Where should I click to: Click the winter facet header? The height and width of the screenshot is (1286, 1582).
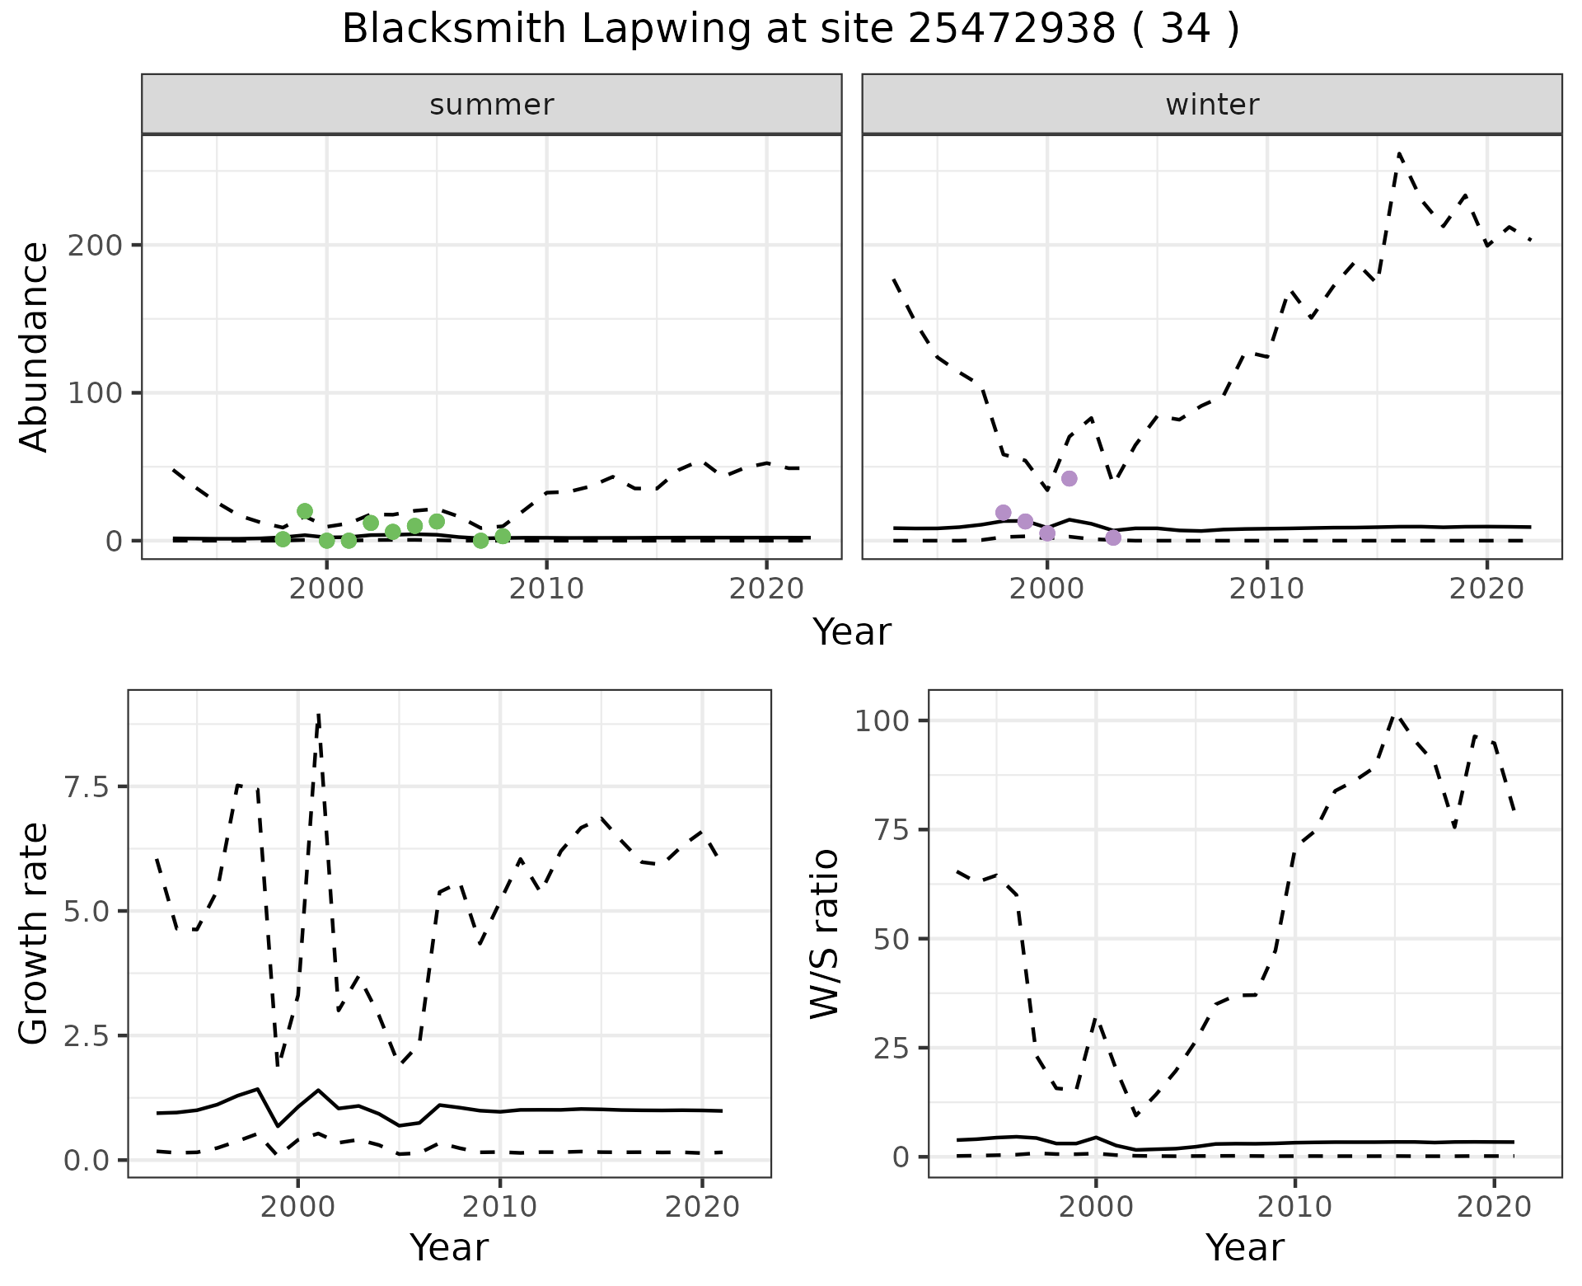click(x=1211, y=105)
